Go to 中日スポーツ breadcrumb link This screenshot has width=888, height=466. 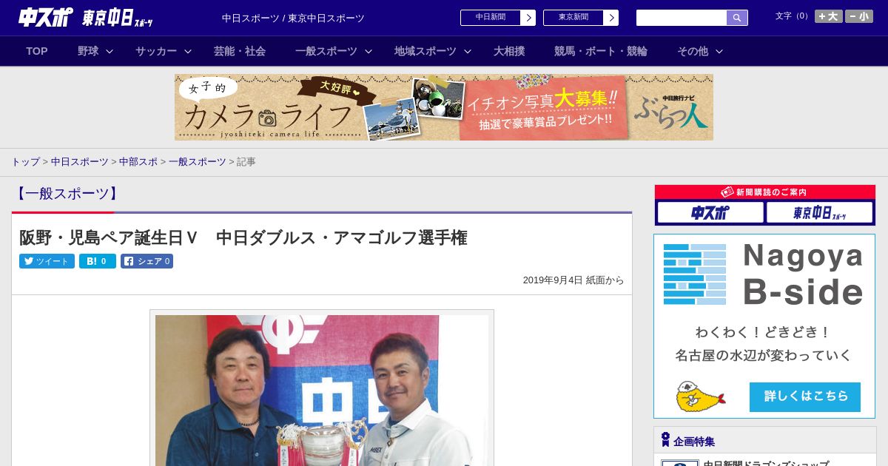point(80,161)
